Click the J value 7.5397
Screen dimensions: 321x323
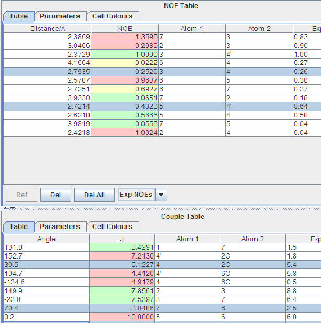[122, 299]
